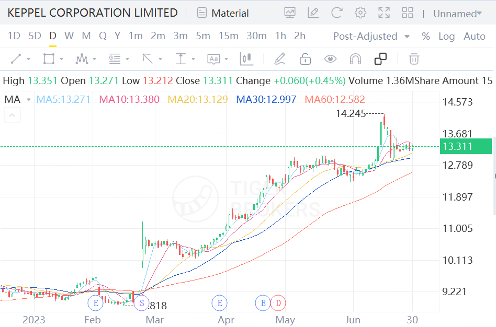The height and width of the screenshot is (327, 496).
Task: Switch to the 1D timeframe tab
Action: [14, 36]
